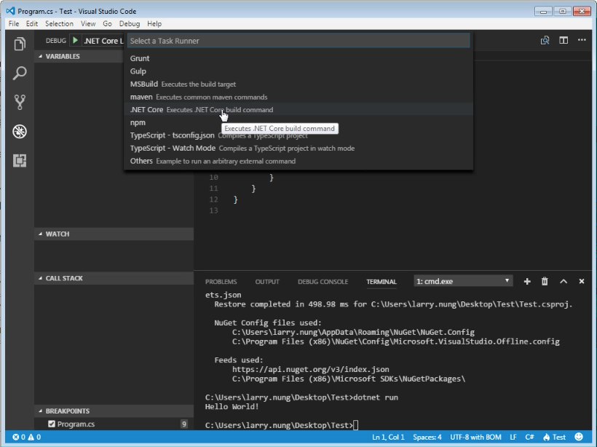Open the Extensions view icon
This screenshot has height=447, width=597.
pos(20,160)
